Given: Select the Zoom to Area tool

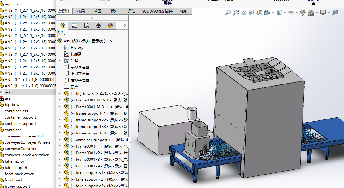Looking at the screenshot, I should [236, 13].
